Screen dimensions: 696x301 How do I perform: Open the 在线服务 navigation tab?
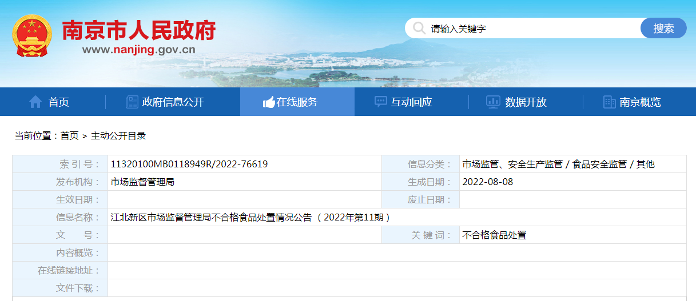pos(297,102)
